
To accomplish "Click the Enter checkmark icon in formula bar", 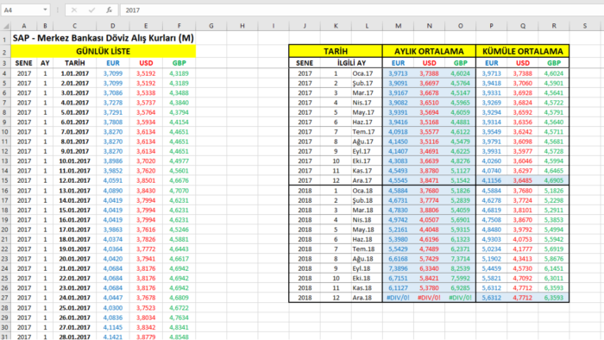I will coord(91,10).
